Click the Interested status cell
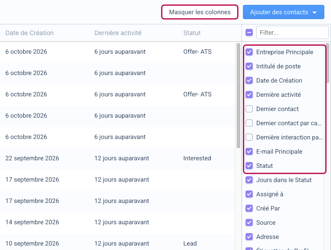 point(197,158)
